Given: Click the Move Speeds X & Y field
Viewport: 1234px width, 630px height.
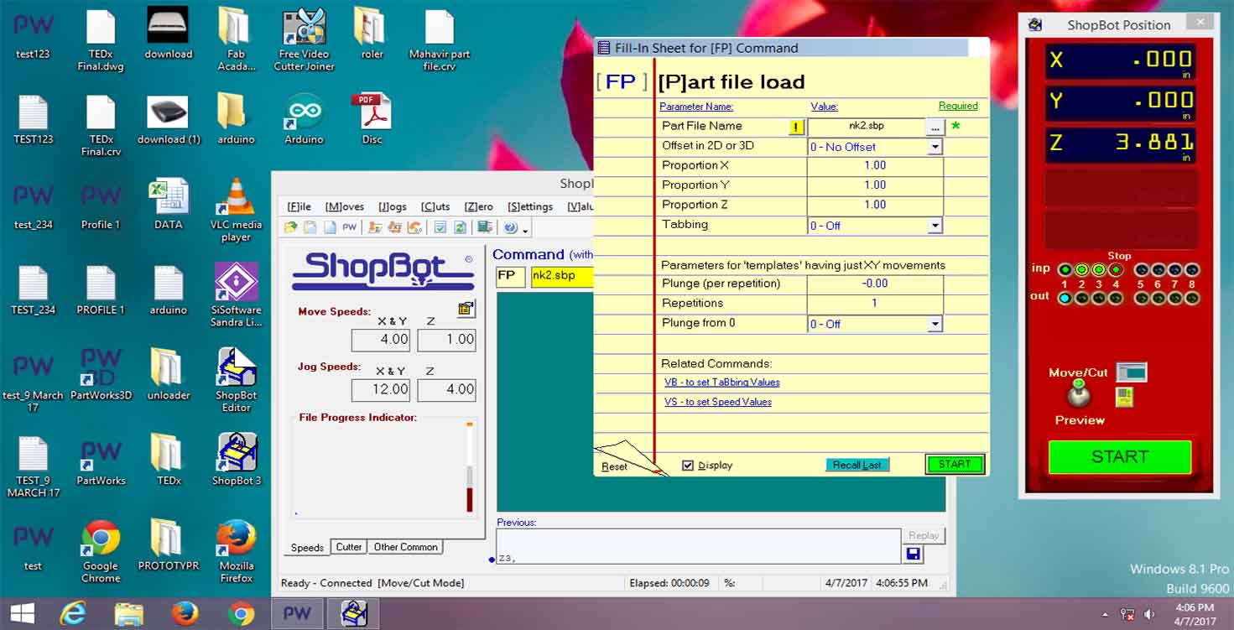Looking at the screenshot, I should tap(381, 340).
